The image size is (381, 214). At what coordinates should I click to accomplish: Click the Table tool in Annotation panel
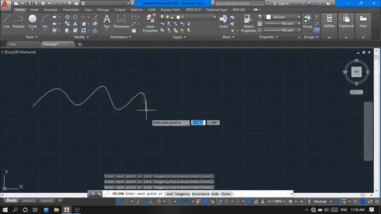tap(134, 30)
